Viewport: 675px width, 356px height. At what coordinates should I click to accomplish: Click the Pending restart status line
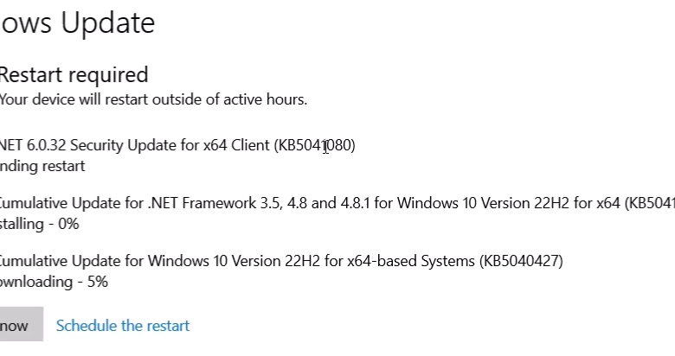[42, 166]
